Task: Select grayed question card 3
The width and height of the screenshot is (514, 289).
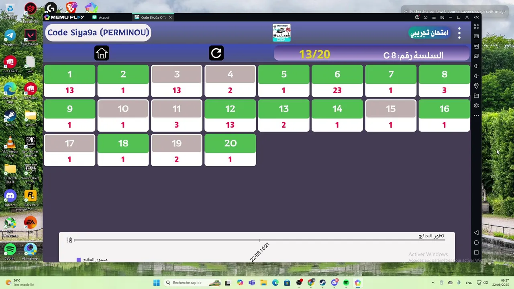Action: [x=177, y=81]
